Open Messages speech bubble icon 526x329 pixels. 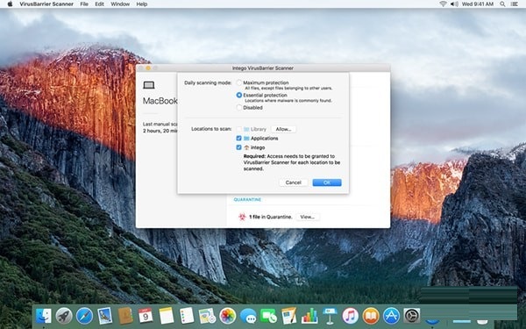pyautogui.click(x=248, y=316)
